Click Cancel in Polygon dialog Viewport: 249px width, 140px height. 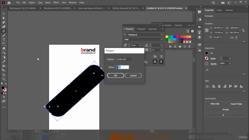133,75
